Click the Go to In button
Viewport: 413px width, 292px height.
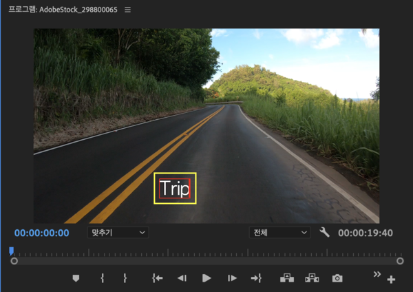(157, 278)
